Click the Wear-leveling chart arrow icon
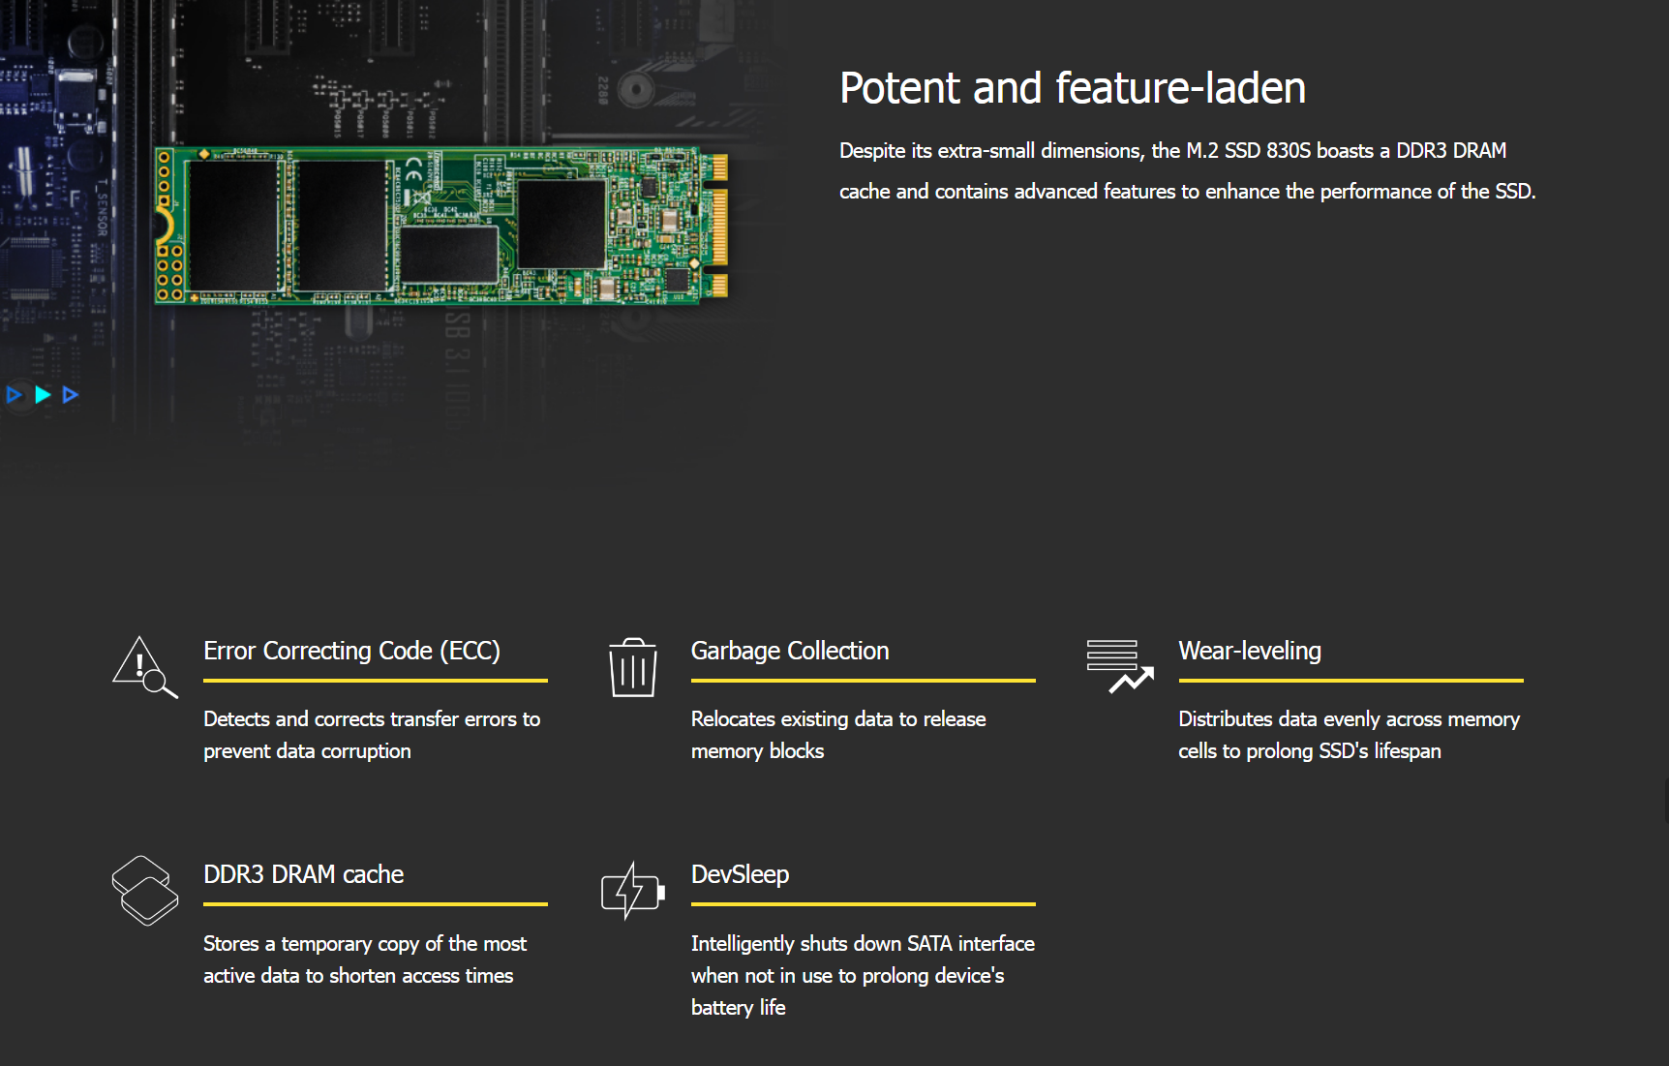Viewport: 1669px width, 1066px height. coord(1119,666)
